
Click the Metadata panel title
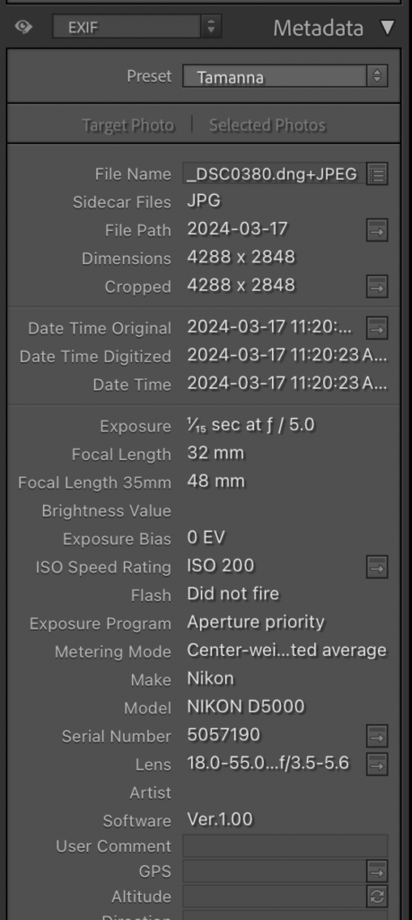[x=319, y=28]
